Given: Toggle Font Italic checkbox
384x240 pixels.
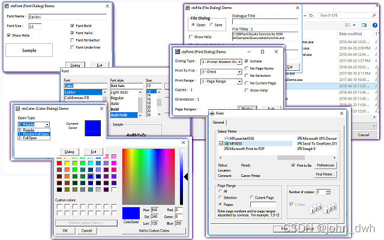Looking at the screenshot, I should [72, 33].
